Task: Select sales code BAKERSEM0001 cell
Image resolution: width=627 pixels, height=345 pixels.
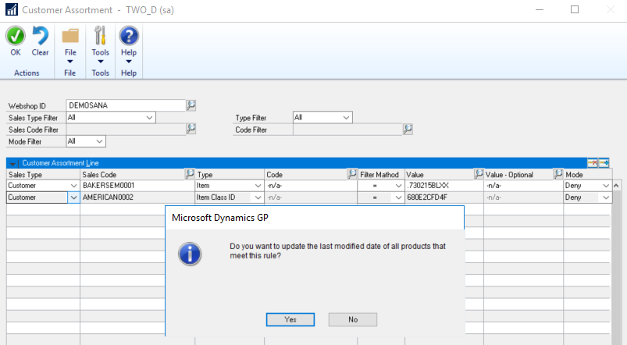Action: click(x=137, y=186)
